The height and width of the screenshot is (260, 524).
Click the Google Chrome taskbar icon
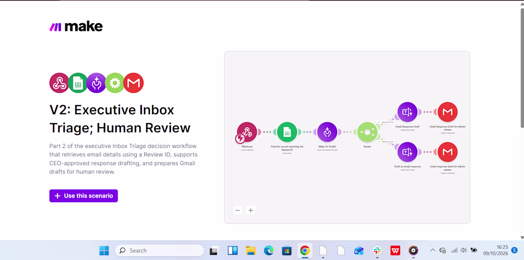305,250
